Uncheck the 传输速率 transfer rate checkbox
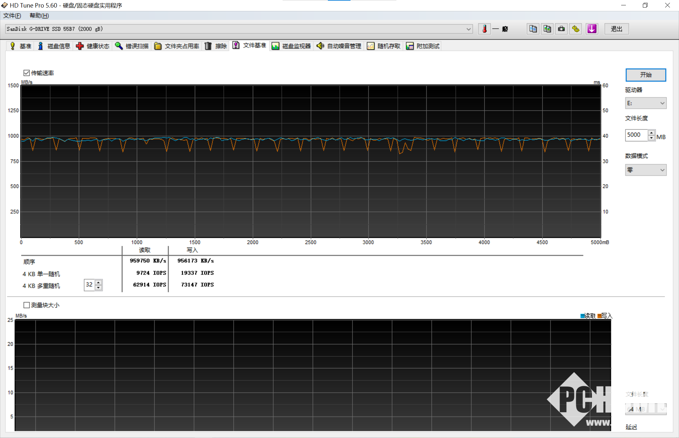 tap(27, 73)
